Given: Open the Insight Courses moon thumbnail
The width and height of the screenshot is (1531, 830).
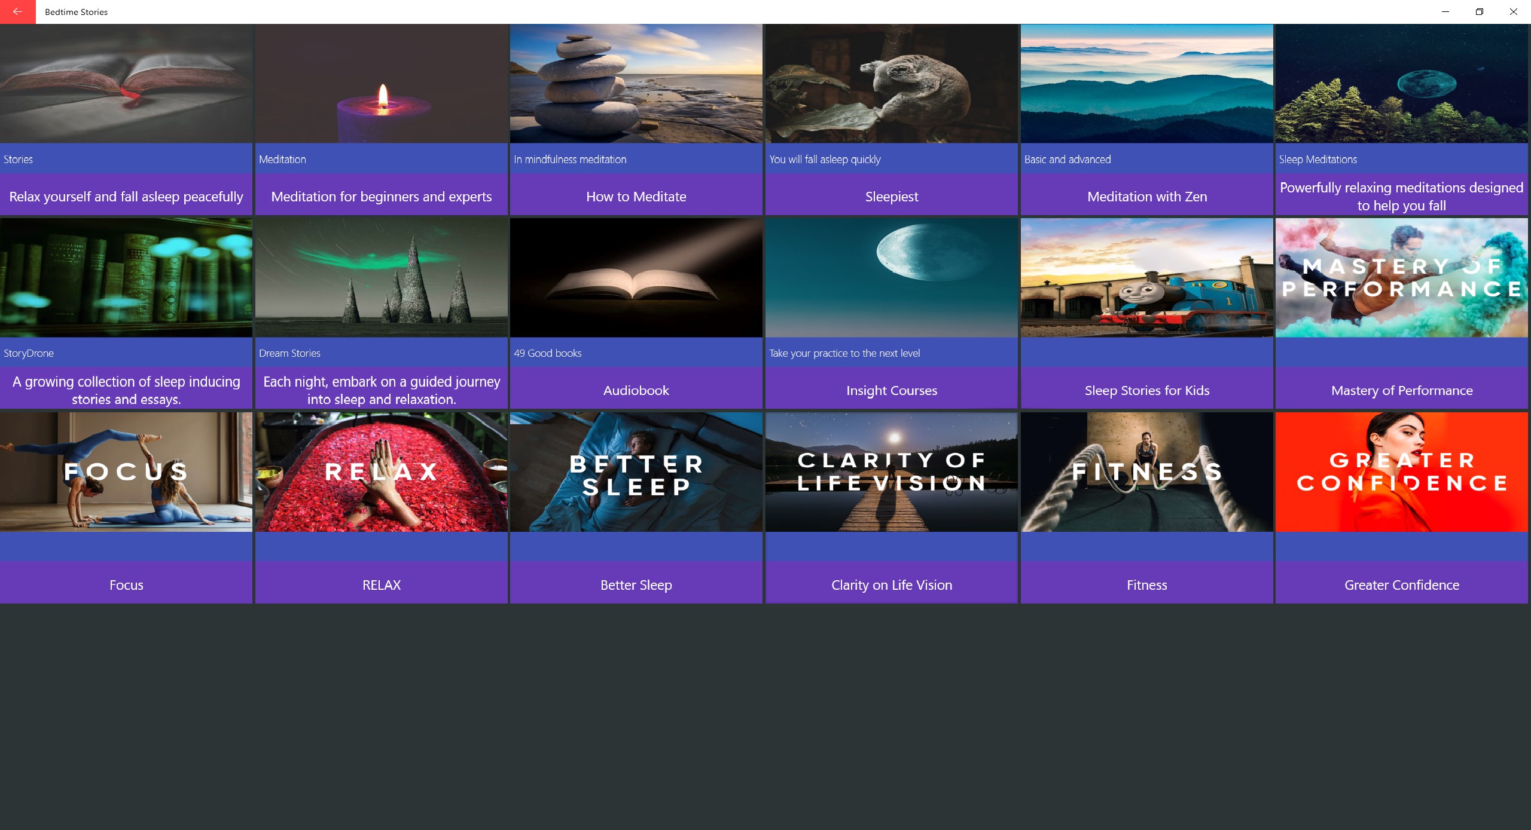Looking at the screenshot, I should click(x=891, y=278).
